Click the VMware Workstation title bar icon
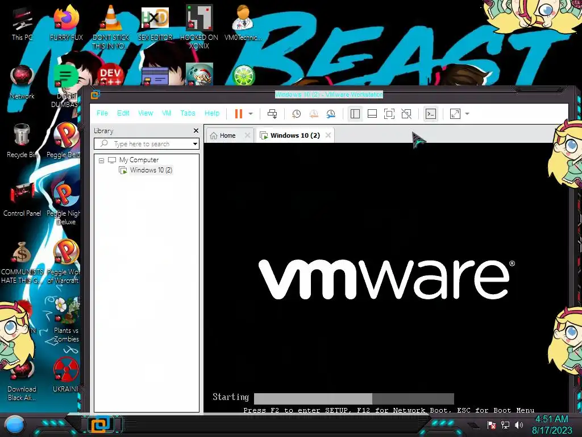This screenshot has width=582, height=437. pos(95,95)
